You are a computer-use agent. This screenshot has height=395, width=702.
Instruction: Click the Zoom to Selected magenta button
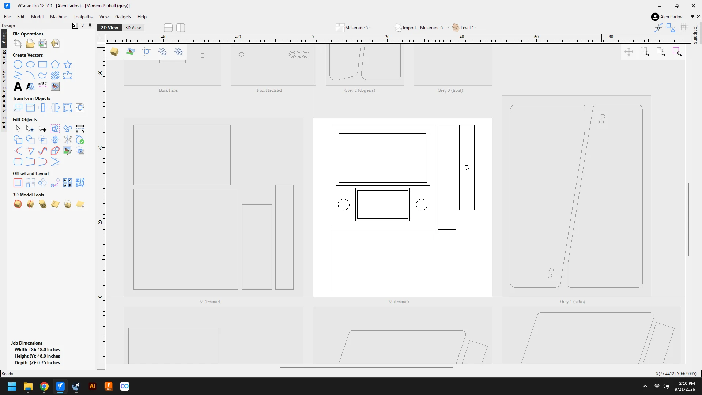(677, 52)
